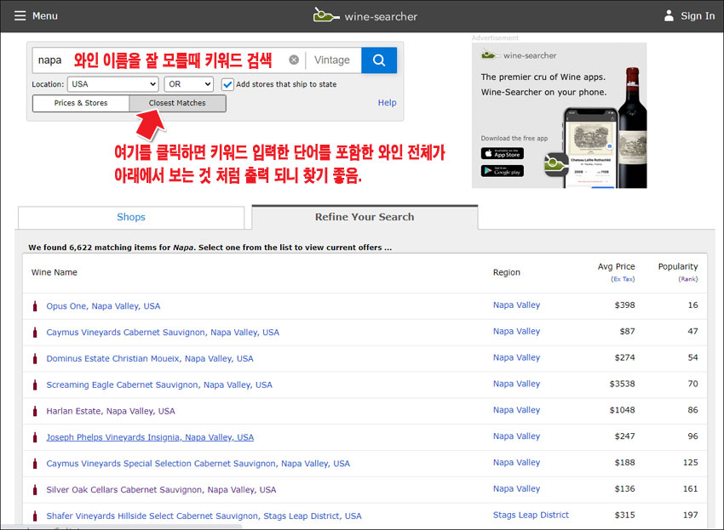724x530 pixels.
Task: Open Dominus Estate Christian Moueix link
Action: pos(150,359)
